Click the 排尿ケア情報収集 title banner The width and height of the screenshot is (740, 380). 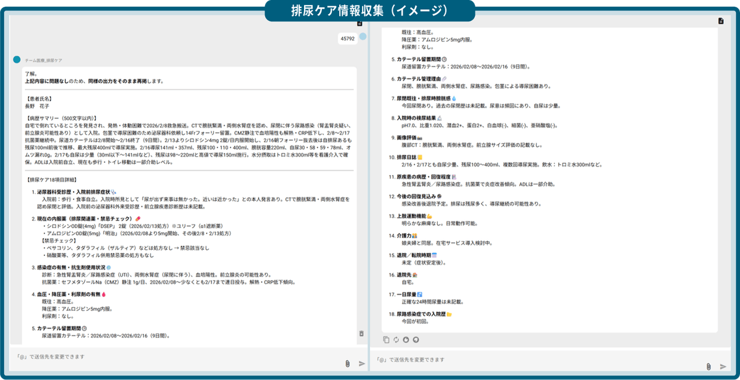(x=369, y=10)
